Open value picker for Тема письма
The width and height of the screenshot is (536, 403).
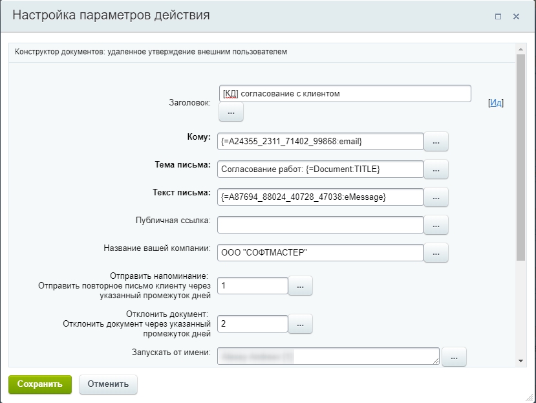[436, 169]
